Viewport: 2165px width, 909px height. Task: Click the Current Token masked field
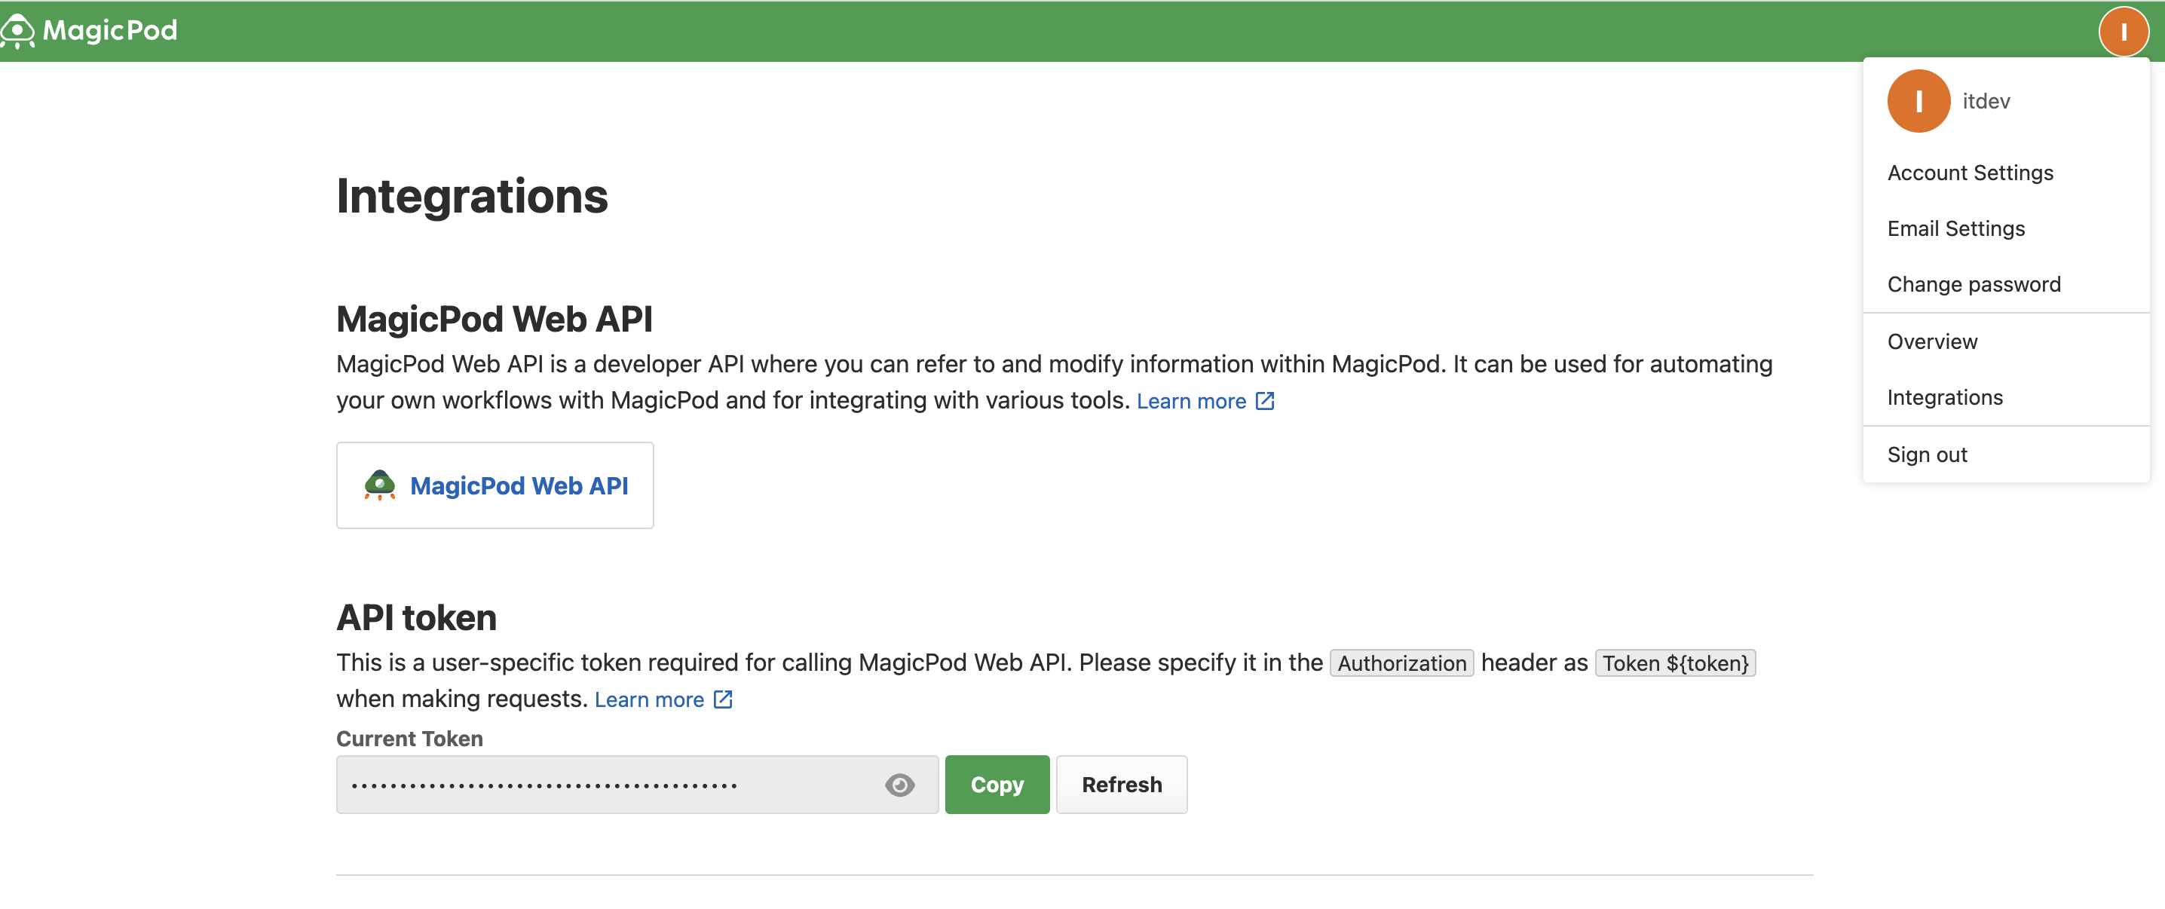[637, 785]
